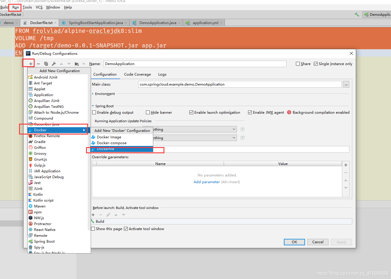391x279 pixels.
Task: Close the Dockerfile.txt editor tab
Action: pos(55,23)
